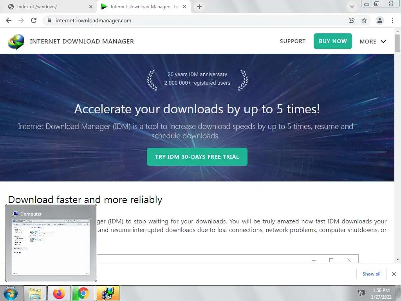Viewport: 401px width, 301px height.
Task: Open the Windows Start button
Action: 11,293
